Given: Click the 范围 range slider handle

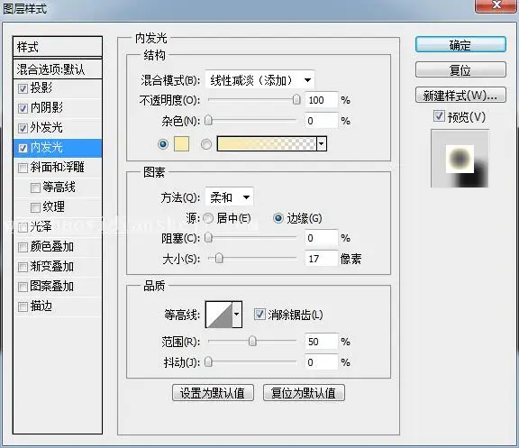Looking at the screenshot, I should (252, 341).
